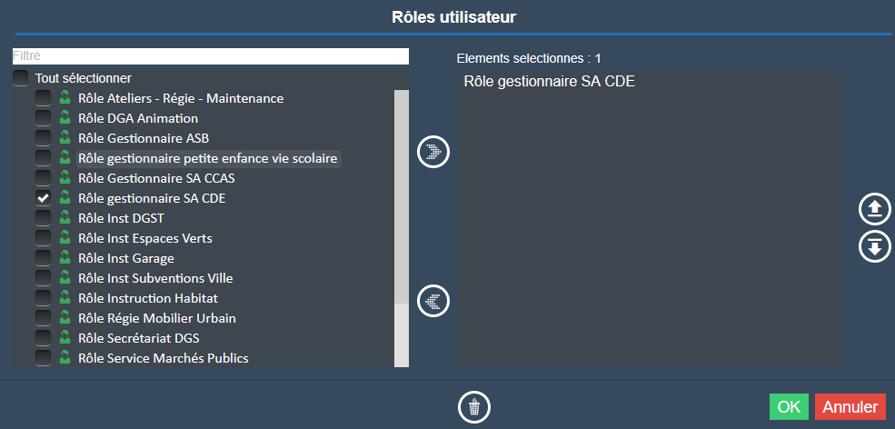Select the Rôle Service Marchés Publics checkbox

[43, 358]
